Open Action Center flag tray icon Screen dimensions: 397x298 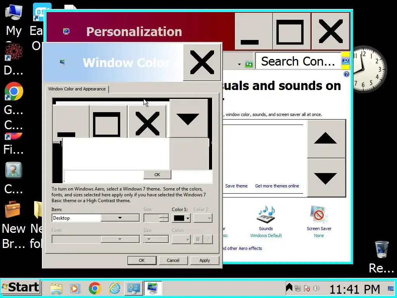point(307,288)
